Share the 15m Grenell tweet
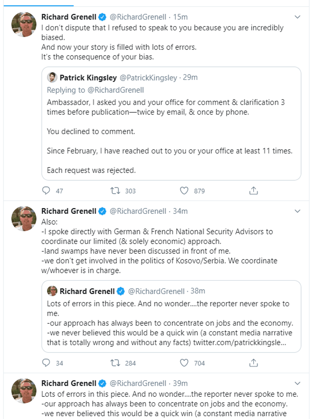Viewport: 317px width, 419px height. [x=254, y=191]
